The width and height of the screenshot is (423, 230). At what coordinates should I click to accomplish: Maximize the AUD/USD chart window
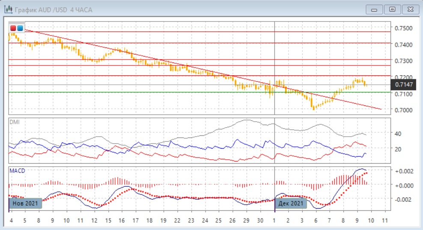click(x=392, y=9)
